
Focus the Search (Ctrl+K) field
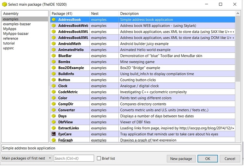point(74,158)
